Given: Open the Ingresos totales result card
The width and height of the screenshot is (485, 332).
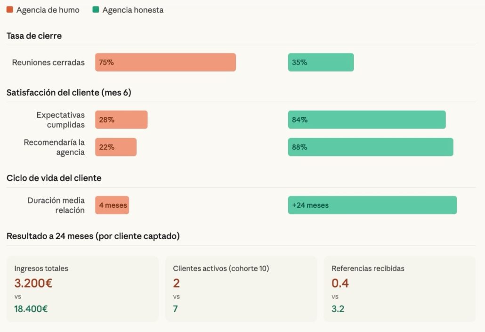Looking at the screenshot, I should (82, 289).
